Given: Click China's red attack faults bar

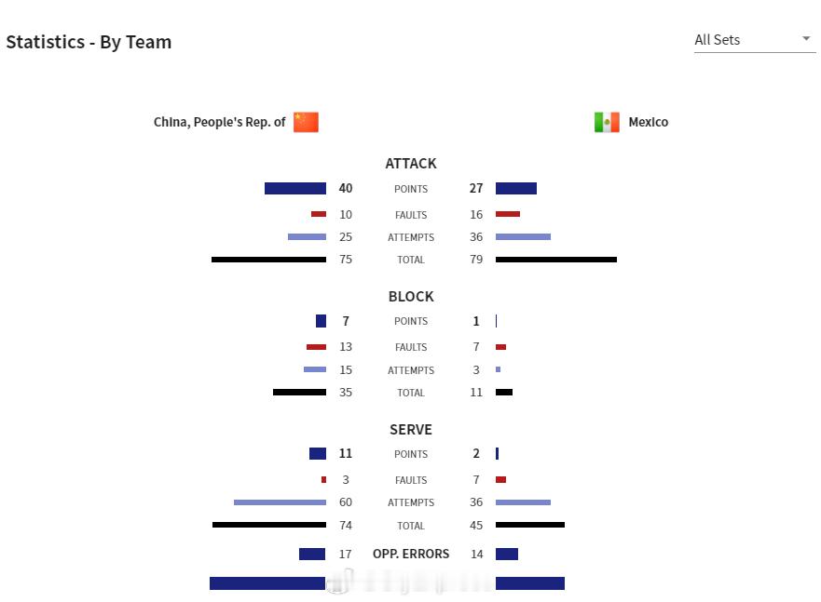Looking at the screenshot, I should tap(319, 214).
